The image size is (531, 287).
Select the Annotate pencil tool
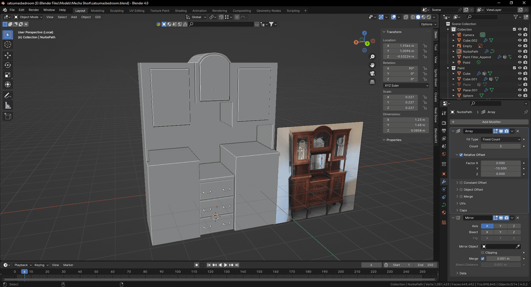point(7,96)
